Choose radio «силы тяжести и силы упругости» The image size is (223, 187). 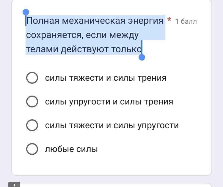pyautogui.click(x=32, y=125)
